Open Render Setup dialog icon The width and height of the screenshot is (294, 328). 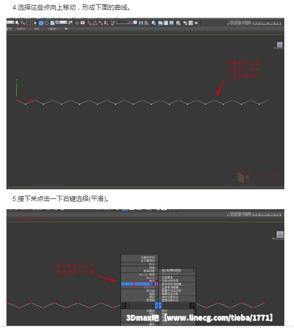click(185, 23)
